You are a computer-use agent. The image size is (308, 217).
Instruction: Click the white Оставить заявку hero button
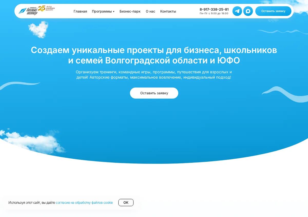(154, 93)
